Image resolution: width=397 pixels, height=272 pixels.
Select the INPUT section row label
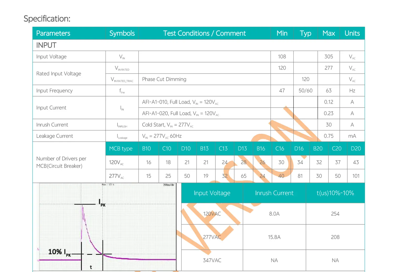[46, 45]
